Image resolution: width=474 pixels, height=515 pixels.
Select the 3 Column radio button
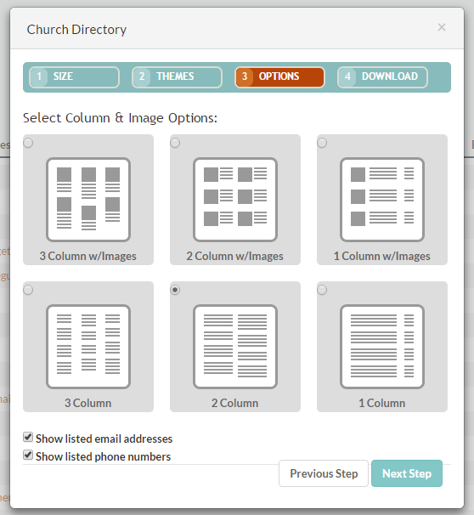pos(28,290)
